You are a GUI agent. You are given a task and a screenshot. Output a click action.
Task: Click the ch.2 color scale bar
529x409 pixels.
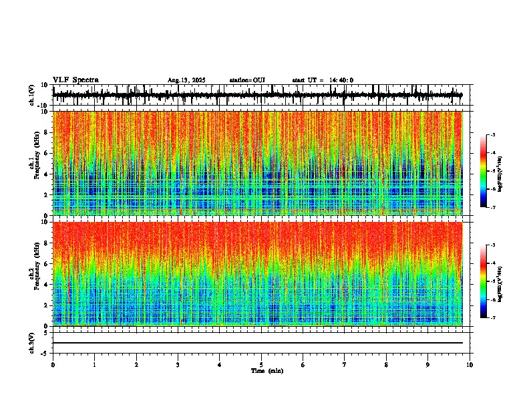click(483, 281)
